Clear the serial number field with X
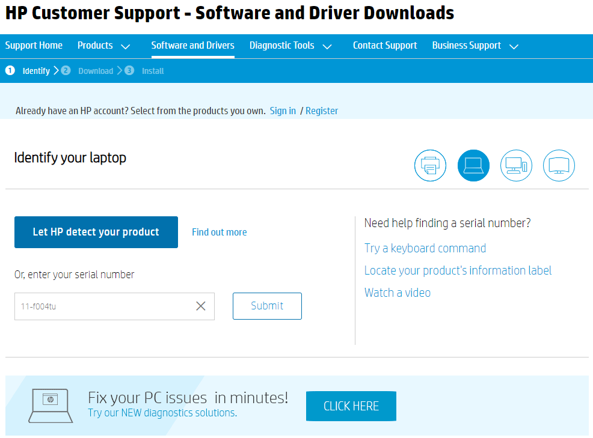This screenshot has height=438, width=593. pyautogui.click(x=201, y=306)
